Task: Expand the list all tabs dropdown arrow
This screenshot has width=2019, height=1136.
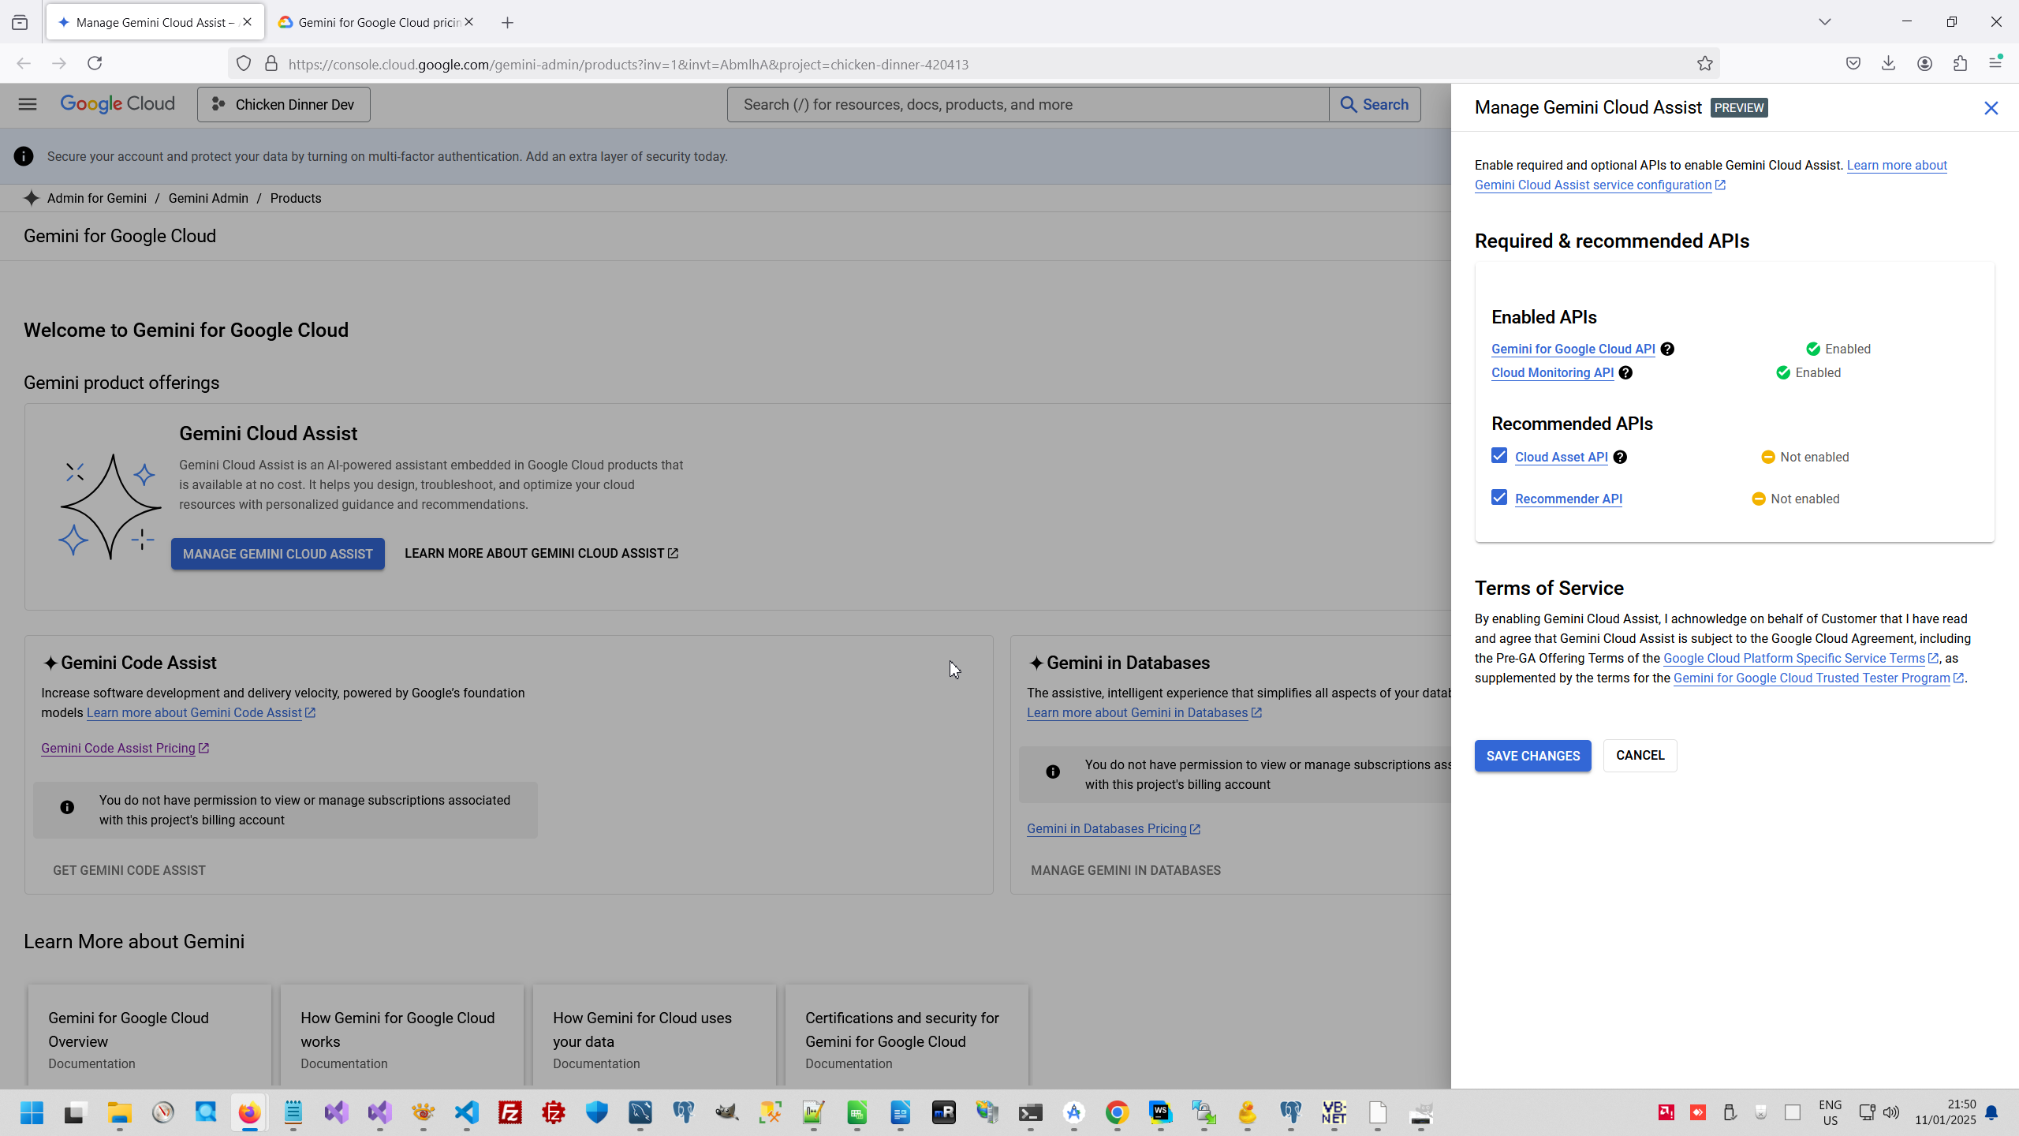Action: pyautogui.click(x=1824, y=22)
